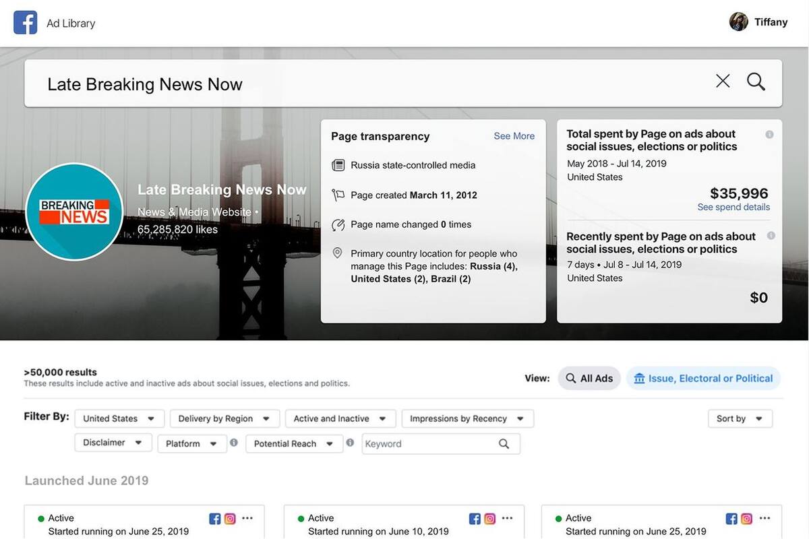Click the Facebook logo in the header

pos(25,22)
